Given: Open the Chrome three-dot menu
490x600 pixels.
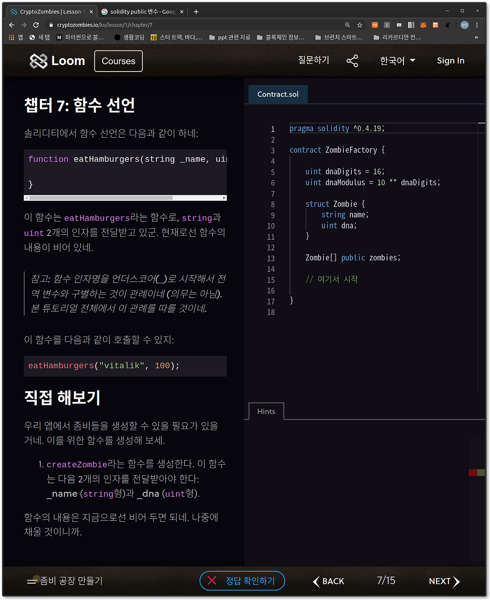Looking at the screenshot, I should (x=477, y=25).
